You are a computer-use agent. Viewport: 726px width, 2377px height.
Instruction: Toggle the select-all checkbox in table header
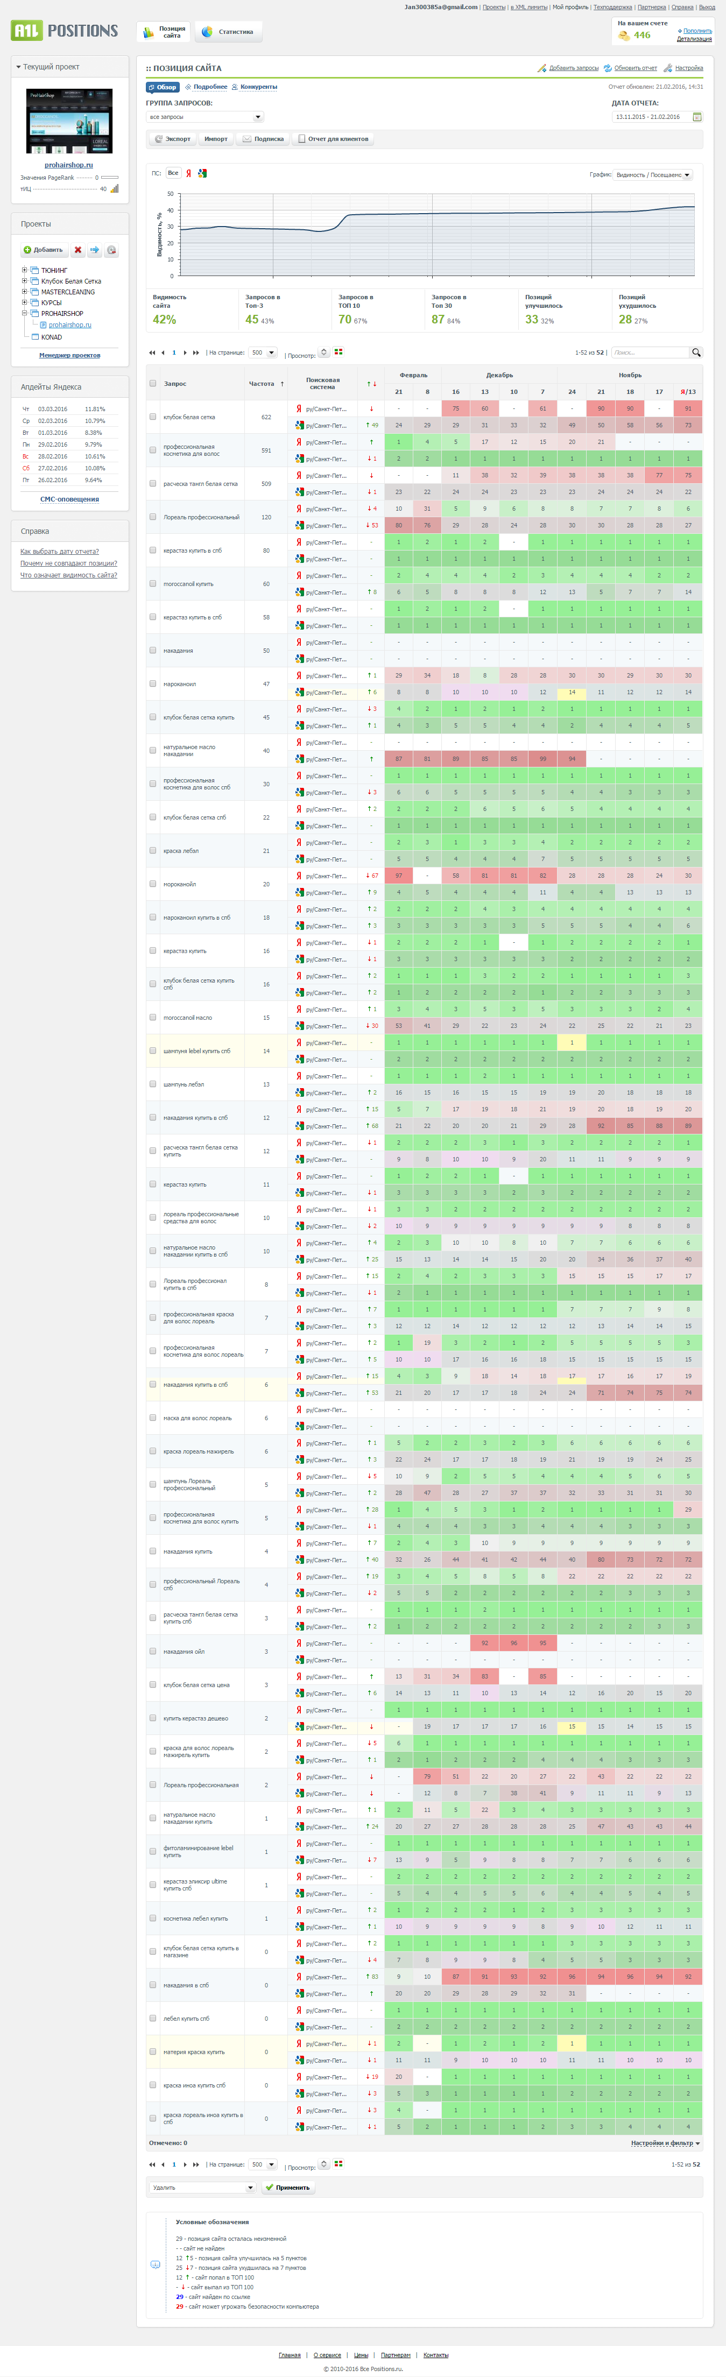pos(153,383)
